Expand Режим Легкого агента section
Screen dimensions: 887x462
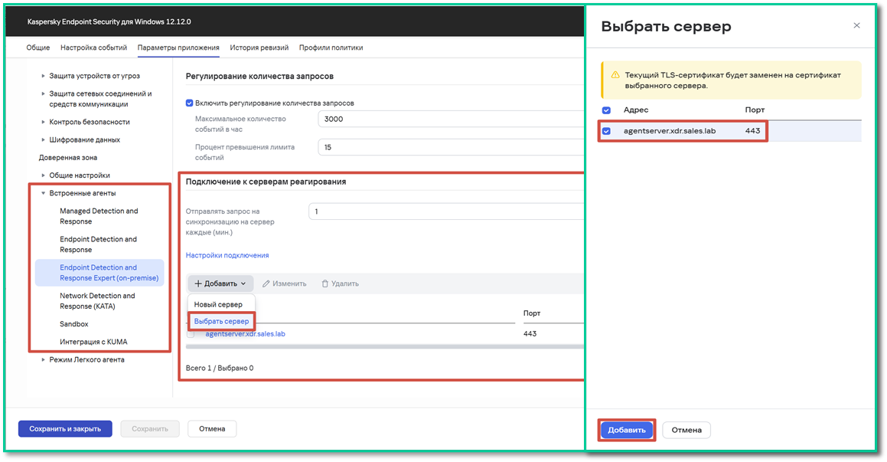coord(43,359)
